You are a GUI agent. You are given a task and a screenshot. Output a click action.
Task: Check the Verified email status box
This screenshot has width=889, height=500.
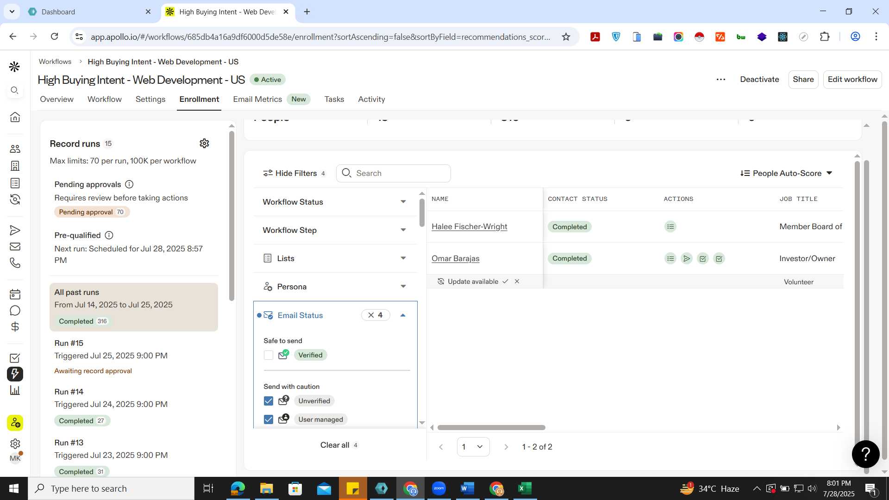pos(269,355)
